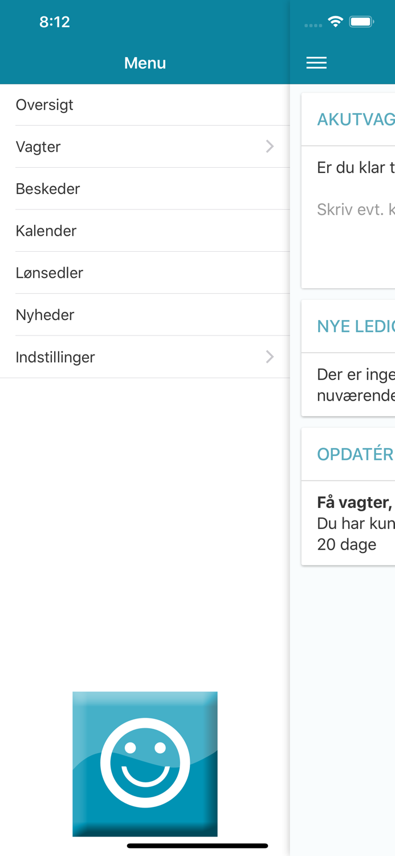395x856 pixels.
Task: Tap the battery icon in status bar
Action: coord(361,21)
